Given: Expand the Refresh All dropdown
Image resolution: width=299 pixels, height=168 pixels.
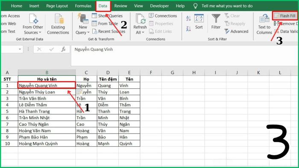Looking at the screenshot, I should click(143, 32).
